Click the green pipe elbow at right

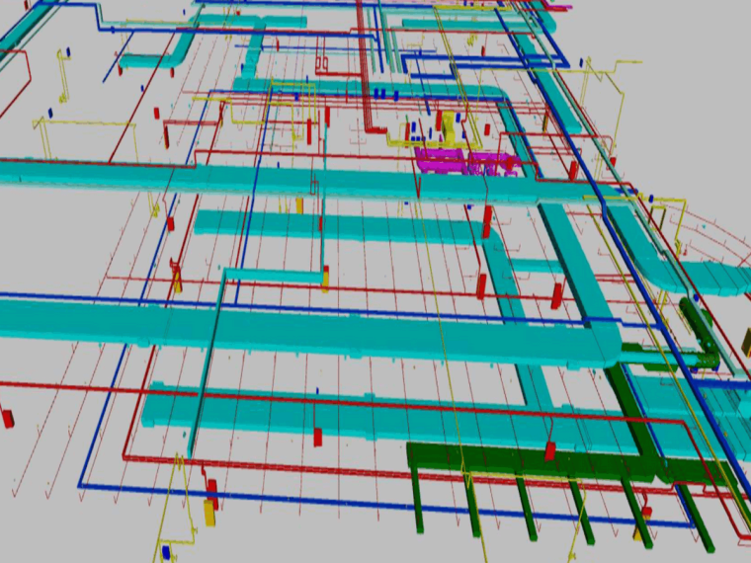(x=704, y=341)
